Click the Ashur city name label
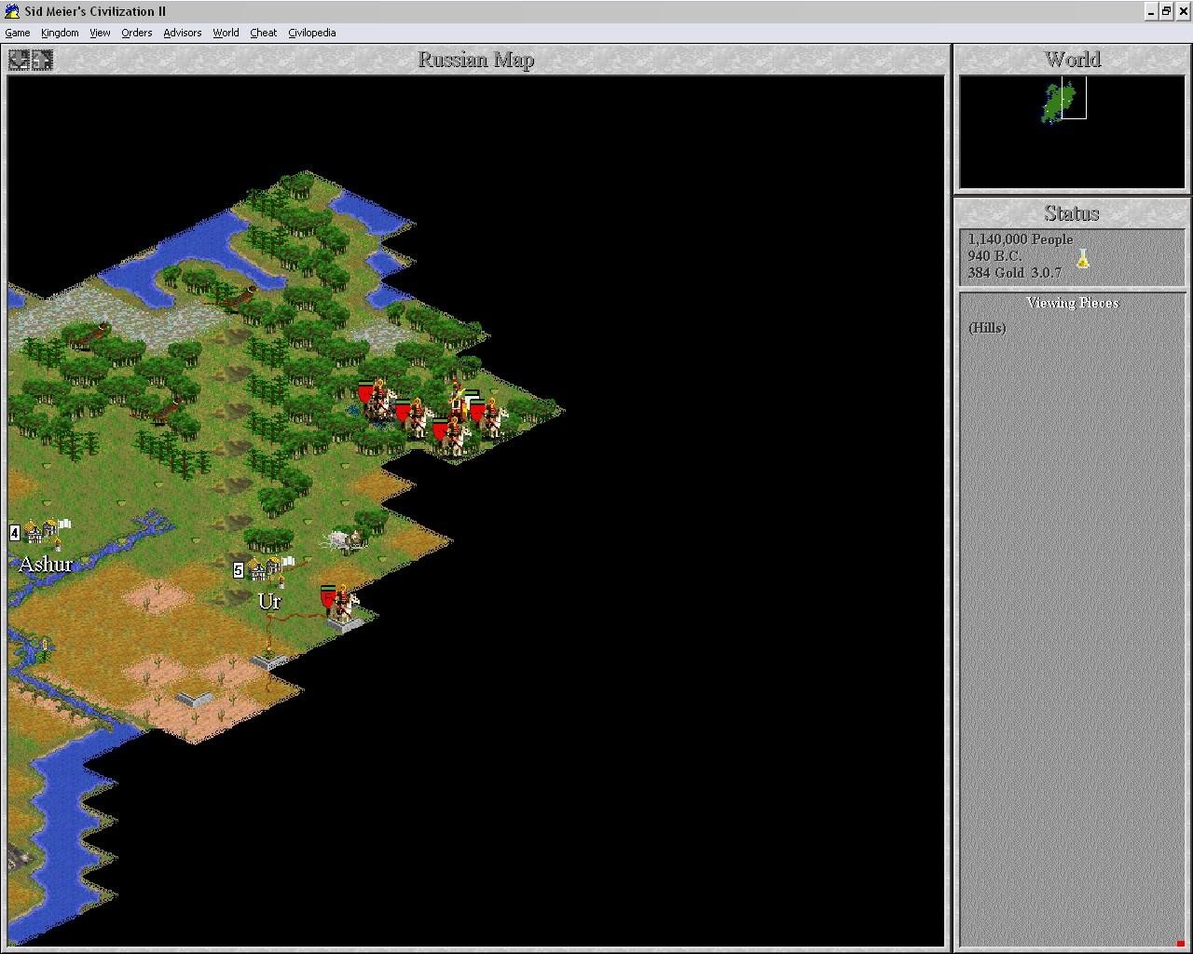Screen dimensions: 1193x954 (46, 565)
